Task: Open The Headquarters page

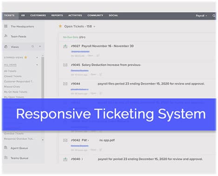Action: click(x=22, y=26)
